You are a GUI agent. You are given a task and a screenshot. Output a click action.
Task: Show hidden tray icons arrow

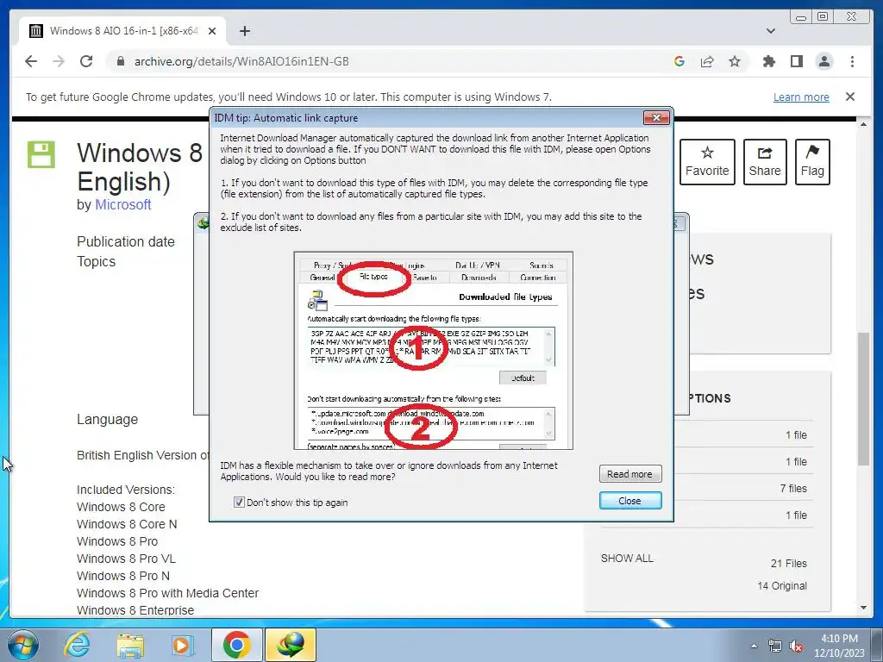pos(754,646)
